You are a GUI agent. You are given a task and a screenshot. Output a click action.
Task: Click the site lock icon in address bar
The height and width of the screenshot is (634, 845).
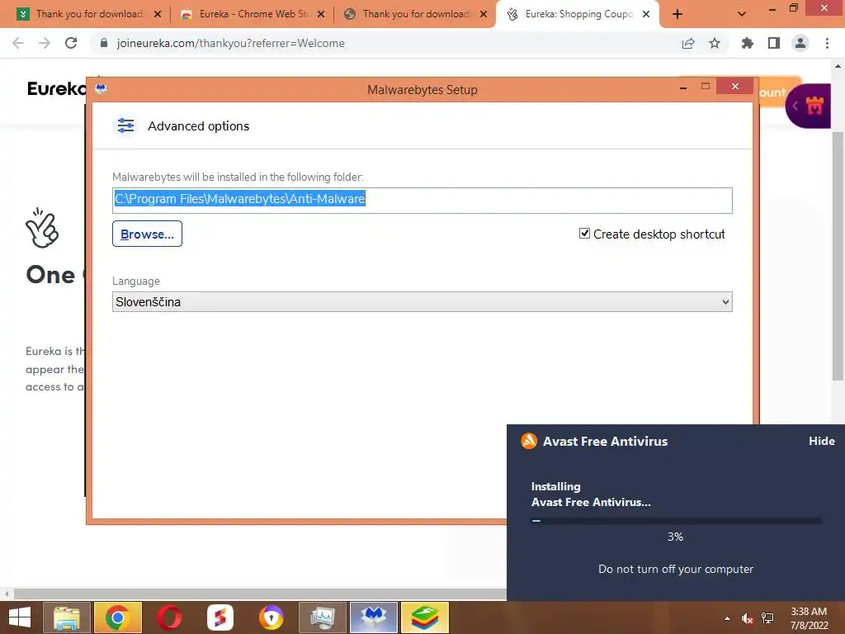point(104,43)
